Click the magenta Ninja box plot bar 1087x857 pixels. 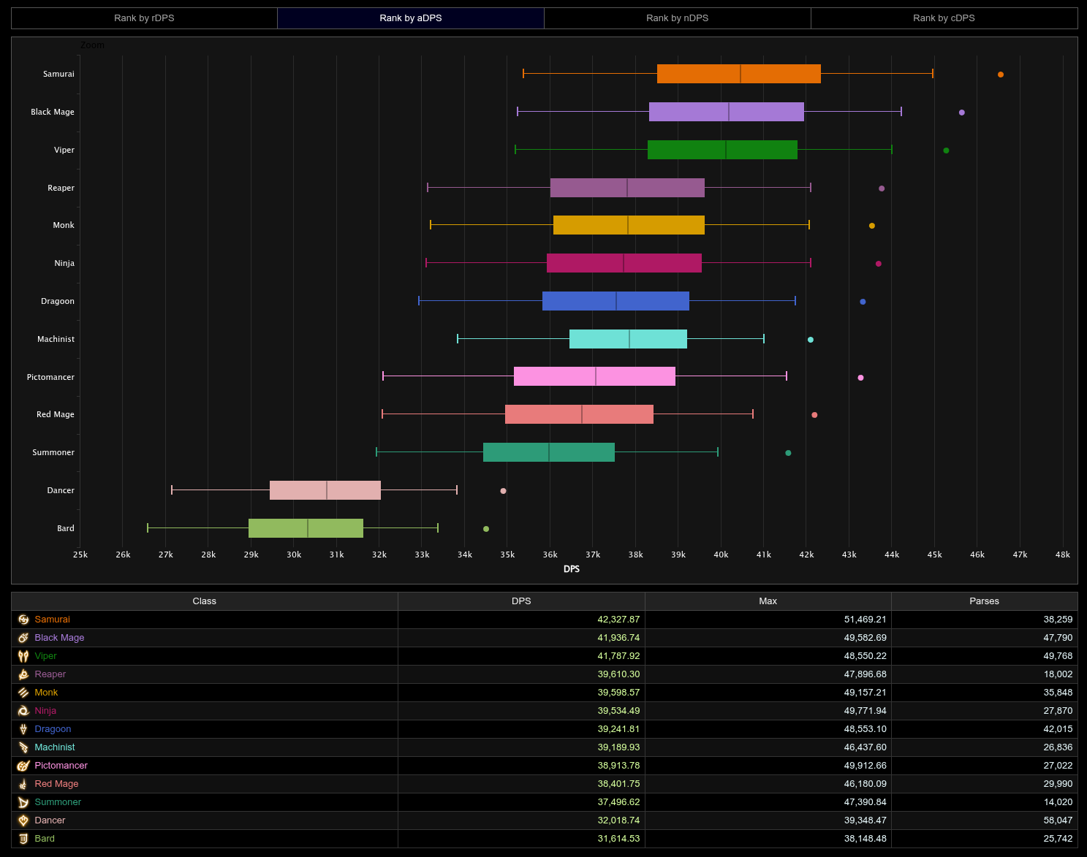pos(624,263)
